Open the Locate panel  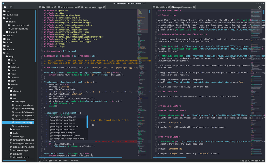coord(43,161)
